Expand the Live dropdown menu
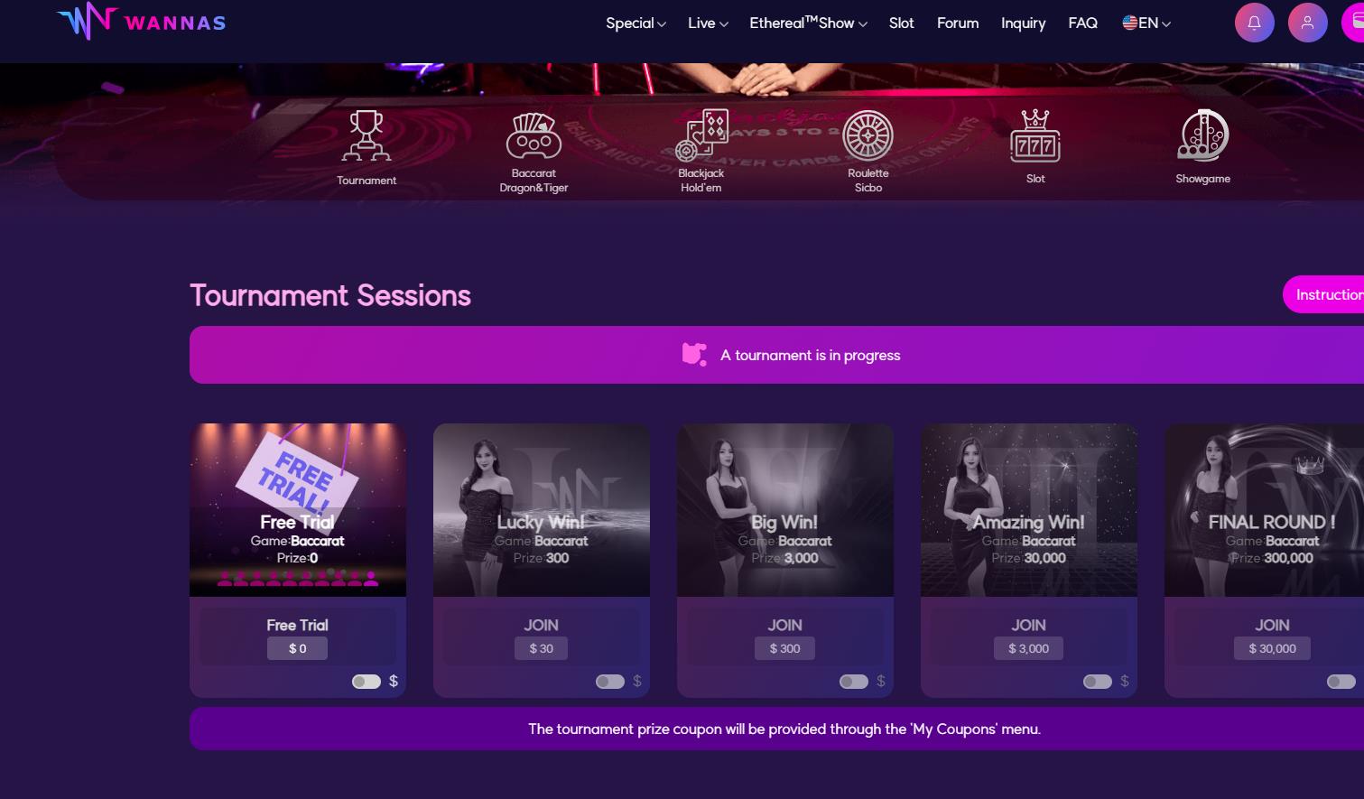 (x=708, y=23)
